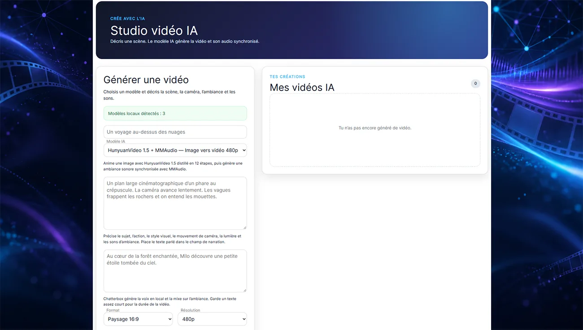This screenshot has width=583, height=330.
Task: Focus the title field 'Un voyage au-dessus des nuages'
Action: (x=175, y=132)
